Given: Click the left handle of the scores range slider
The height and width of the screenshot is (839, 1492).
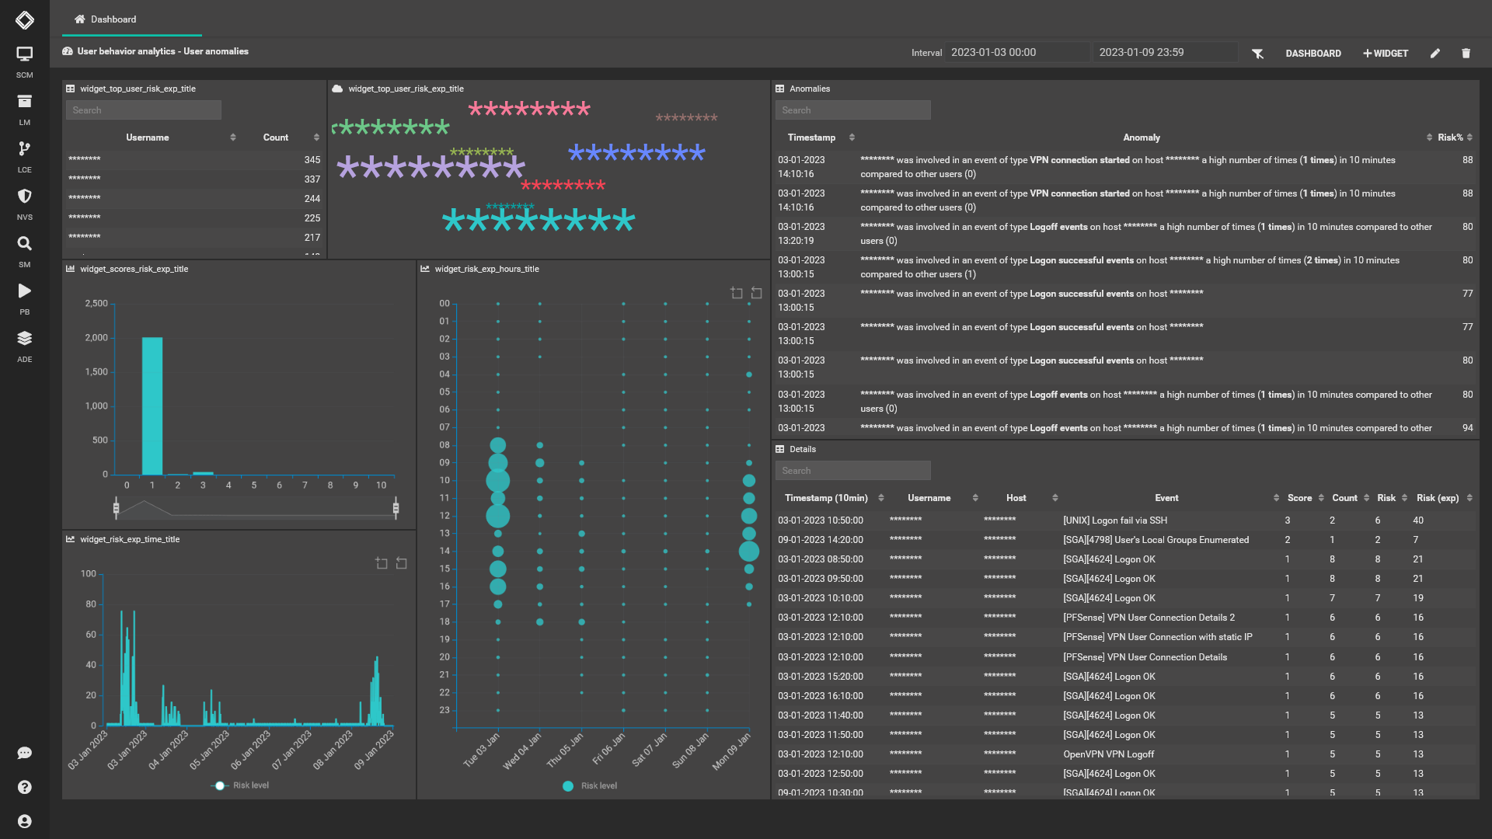Looking at the screenshot, I should point(117,508).
